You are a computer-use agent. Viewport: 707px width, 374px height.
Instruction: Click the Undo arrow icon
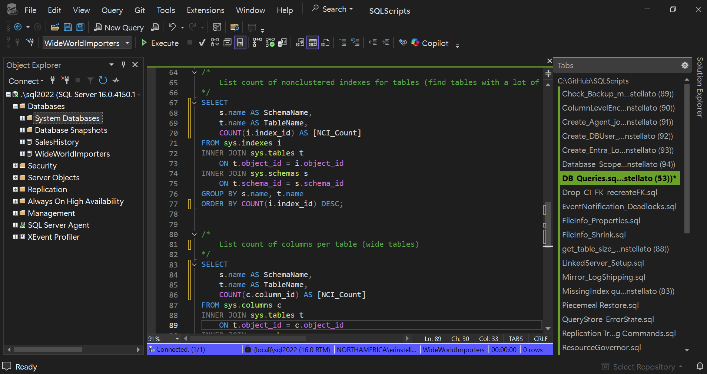click(x=172, y=27)
